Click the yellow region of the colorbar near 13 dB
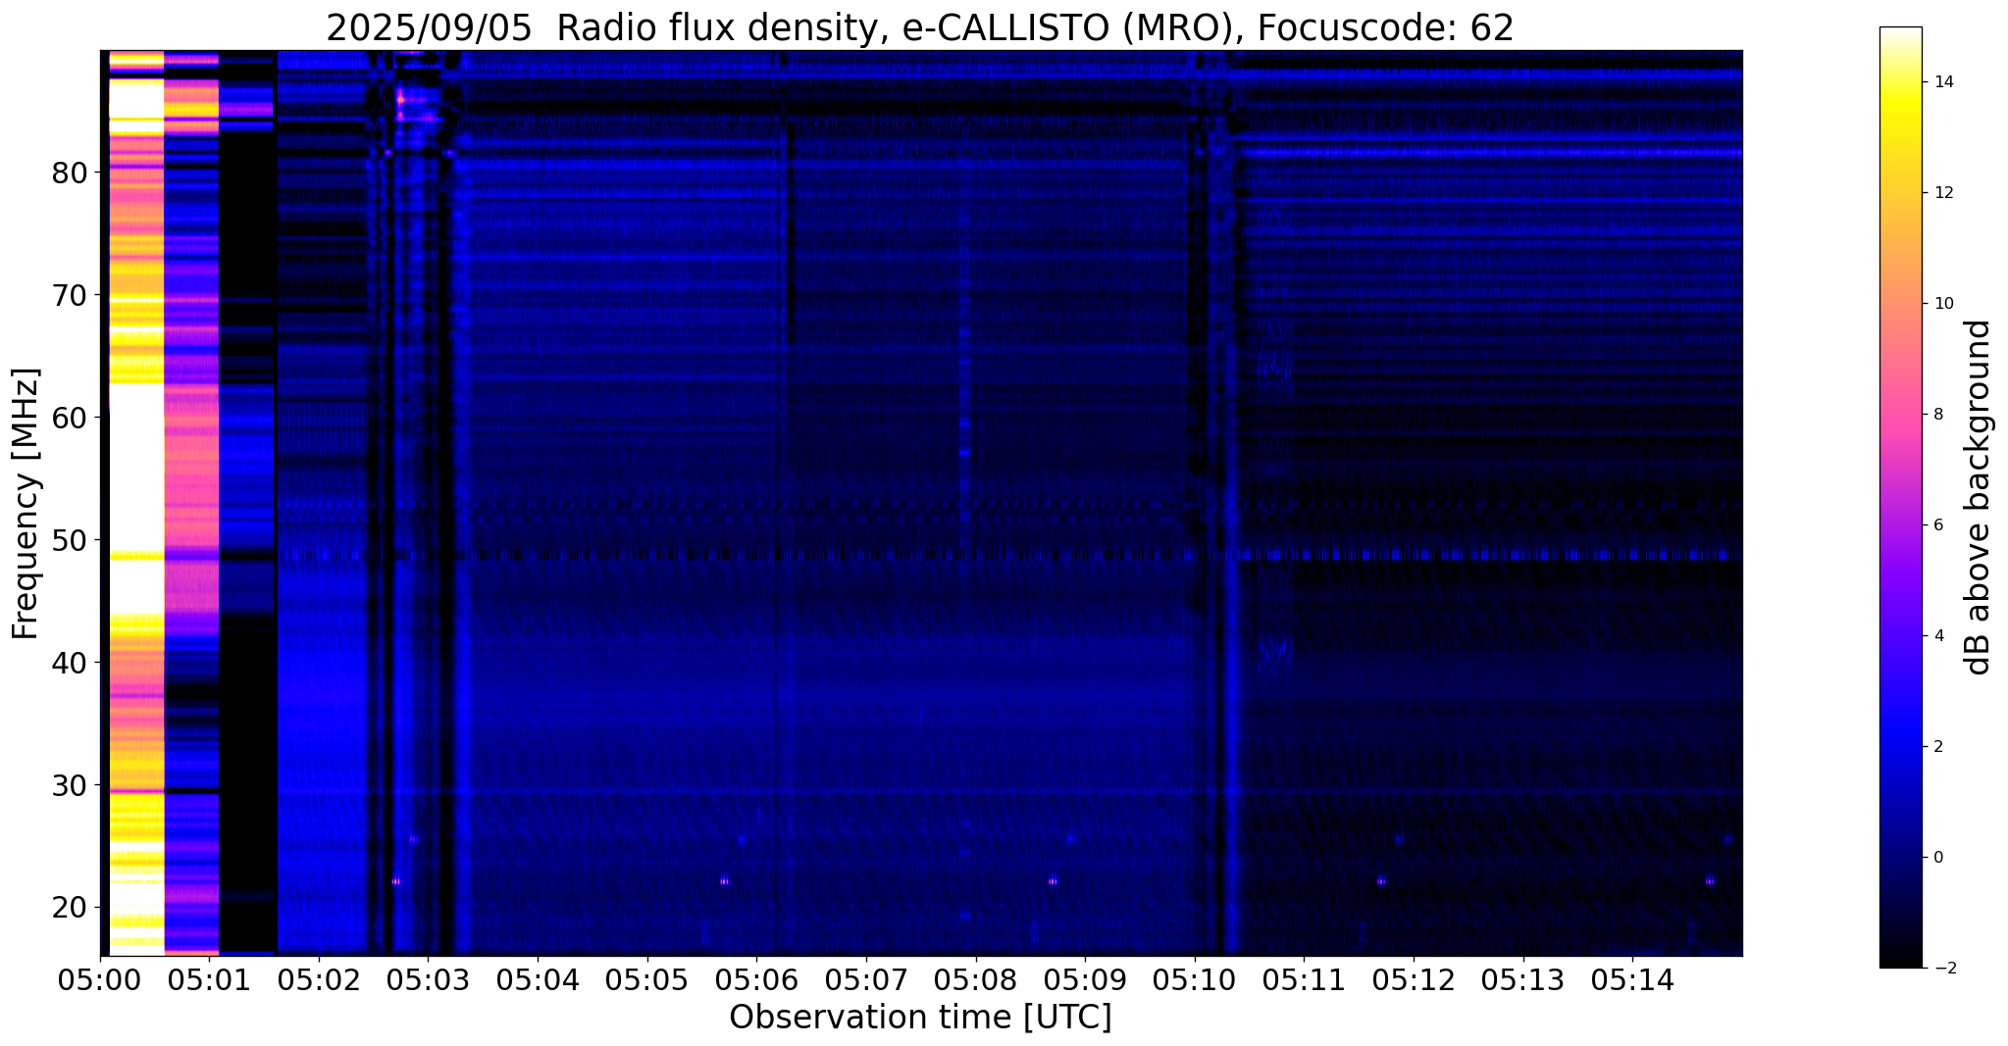The image size is (2008, 1046). click(1900, 137)
